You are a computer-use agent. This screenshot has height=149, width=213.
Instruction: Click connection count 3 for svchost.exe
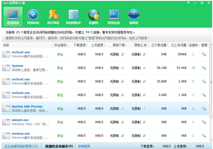click(193, 82)
